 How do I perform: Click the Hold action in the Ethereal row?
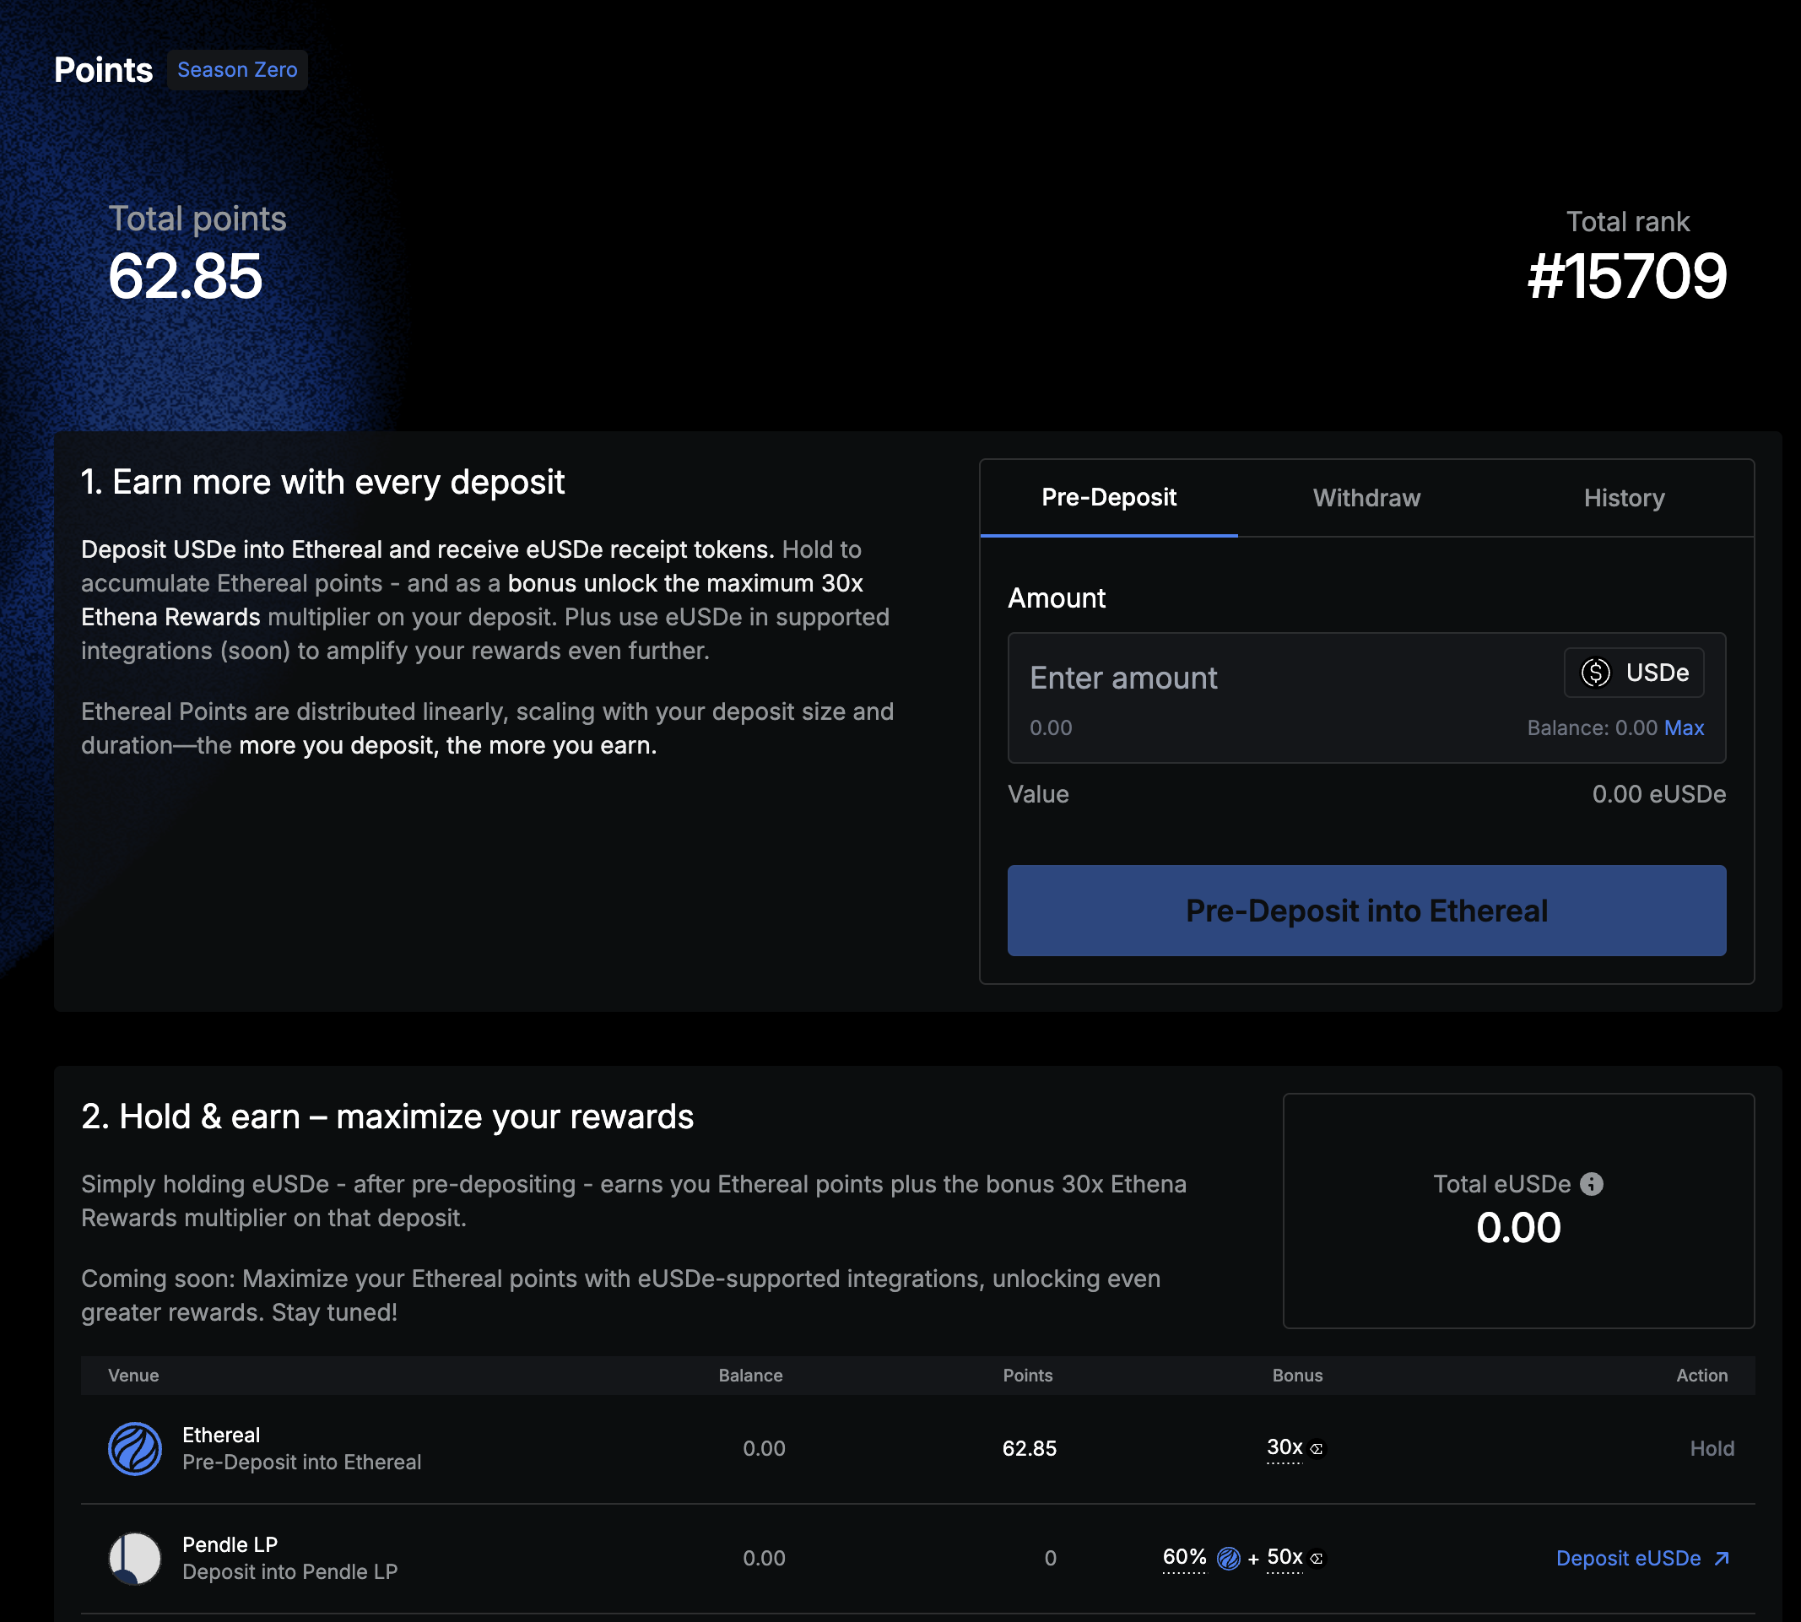click(1711, 1448)
